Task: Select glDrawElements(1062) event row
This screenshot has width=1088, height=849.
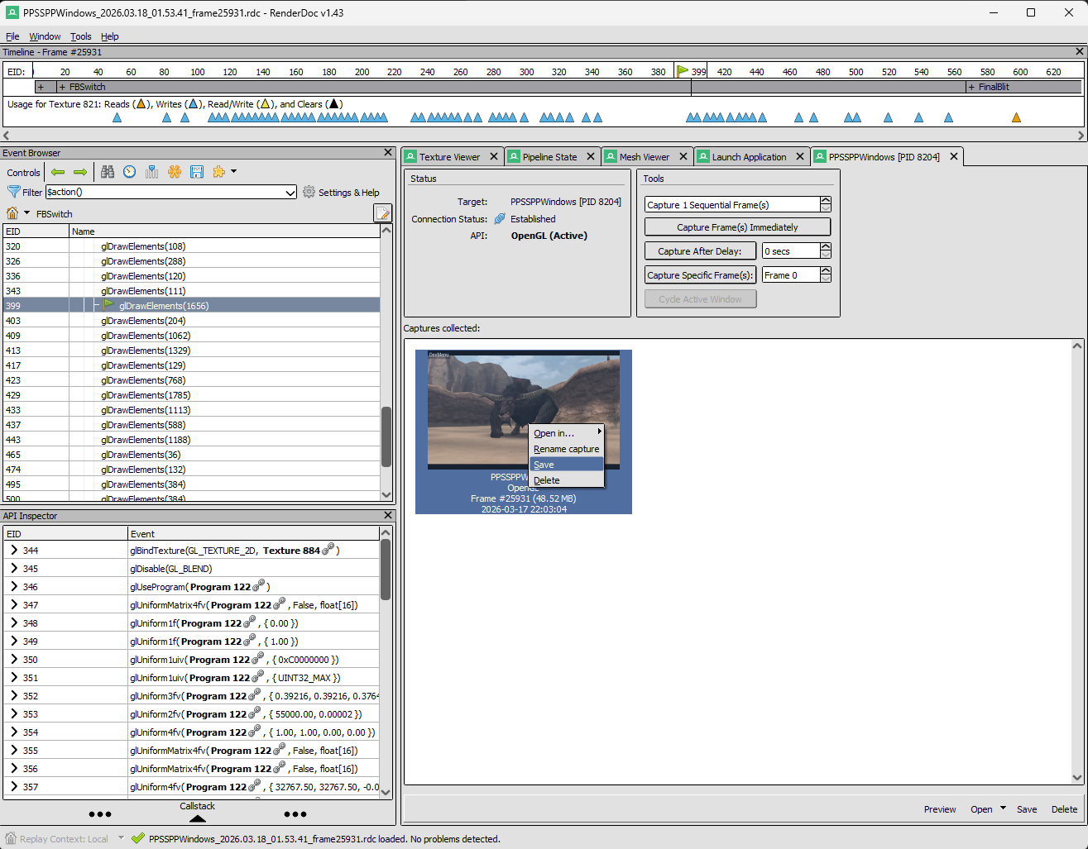Action: [146, 336]
